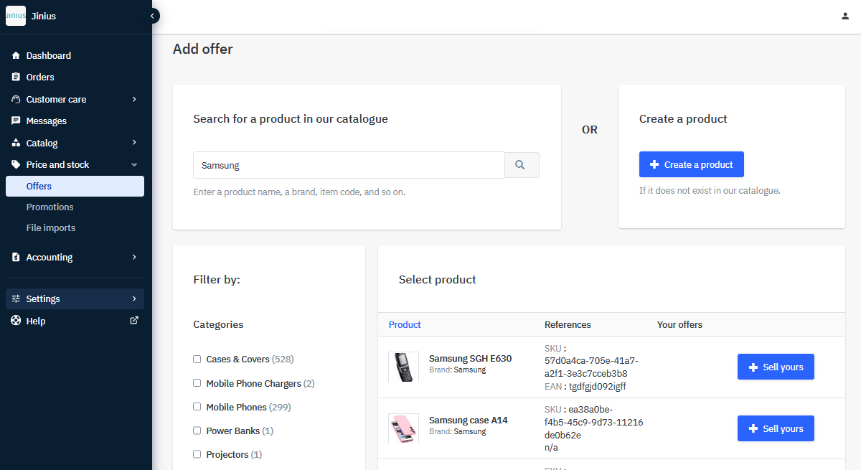Click the Jinius store name text
This screenshot has width=861, height=470.
pyautogui.click(x=44, y=16)
